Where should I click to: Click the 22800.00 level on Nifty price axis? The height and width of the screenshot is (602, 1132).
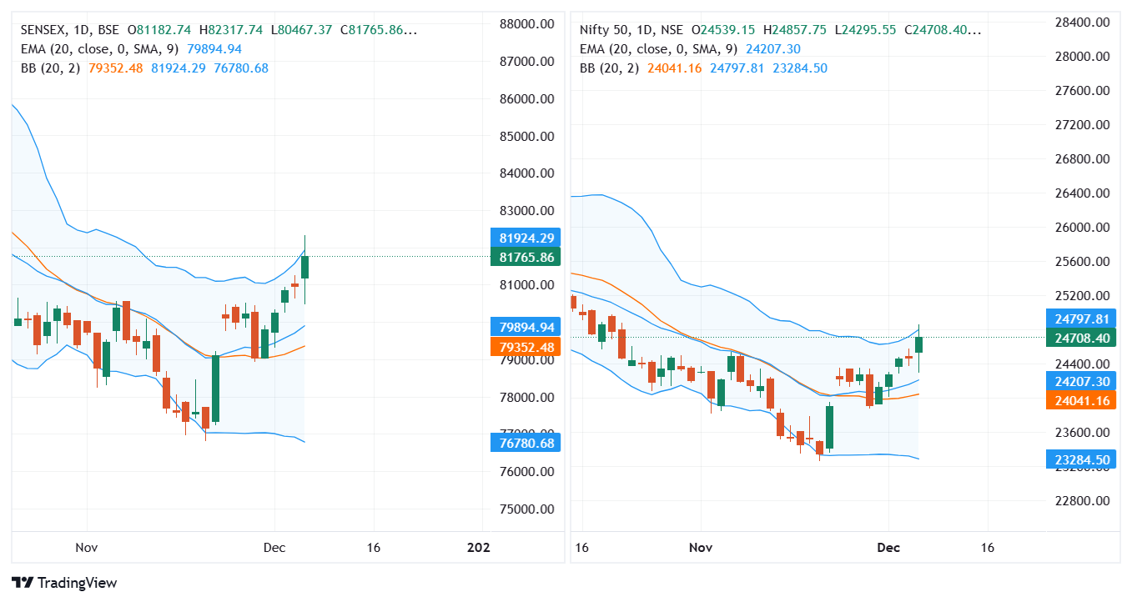1081,501
